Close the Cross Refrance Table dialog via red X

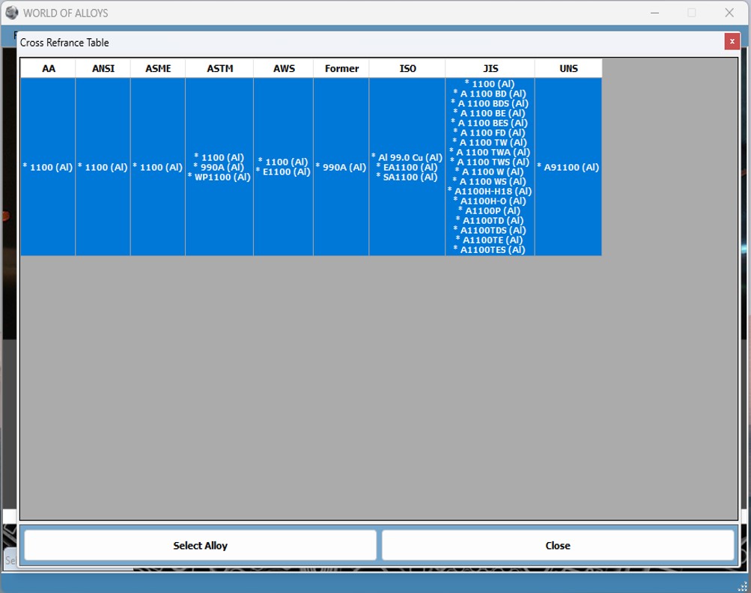732,42
